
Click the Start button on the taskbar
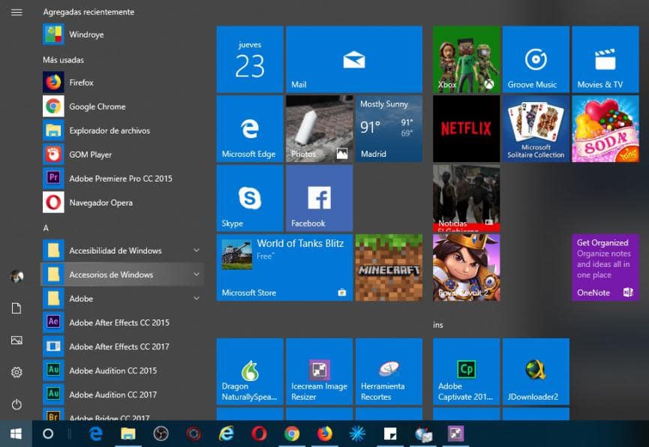14,433
